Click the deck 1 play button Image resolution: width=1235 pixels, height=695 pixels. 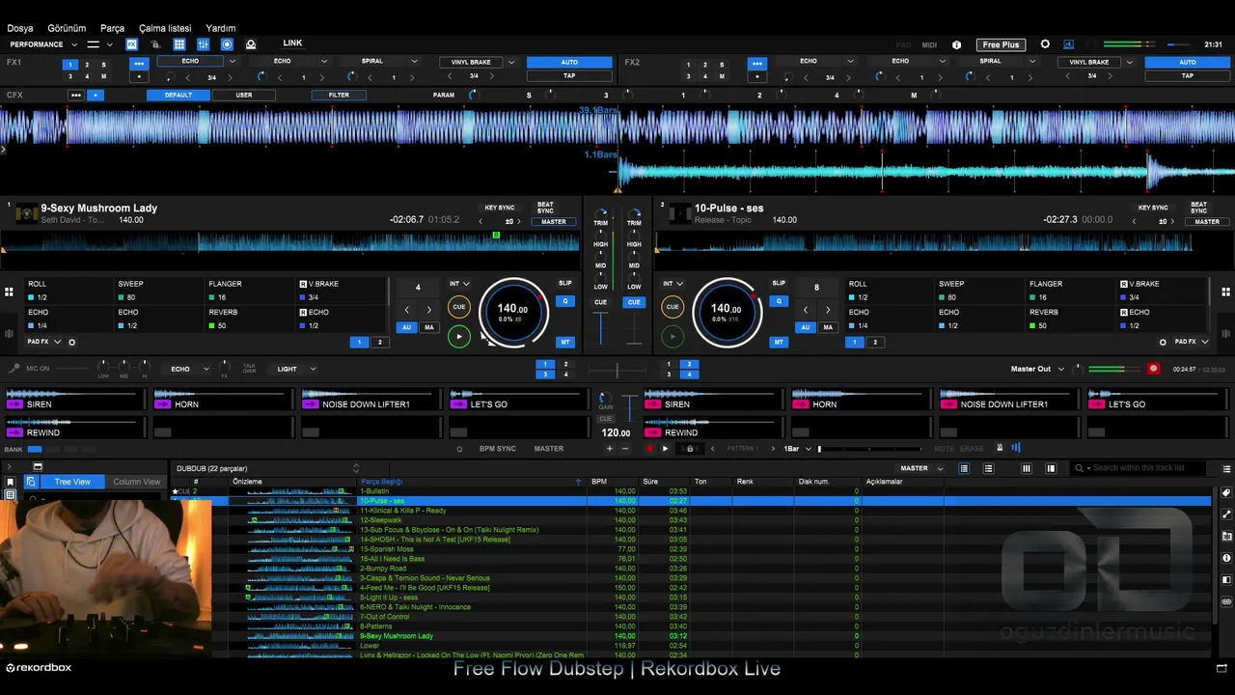click(x=459, y=336)
